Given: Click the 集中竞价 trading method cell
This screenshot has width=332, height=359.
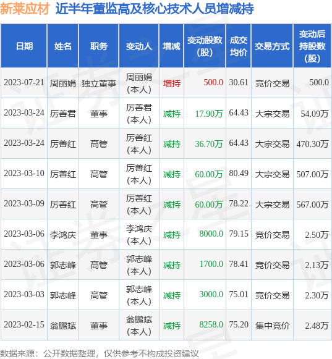Looking at the screenshot, I should pos(272,326).
